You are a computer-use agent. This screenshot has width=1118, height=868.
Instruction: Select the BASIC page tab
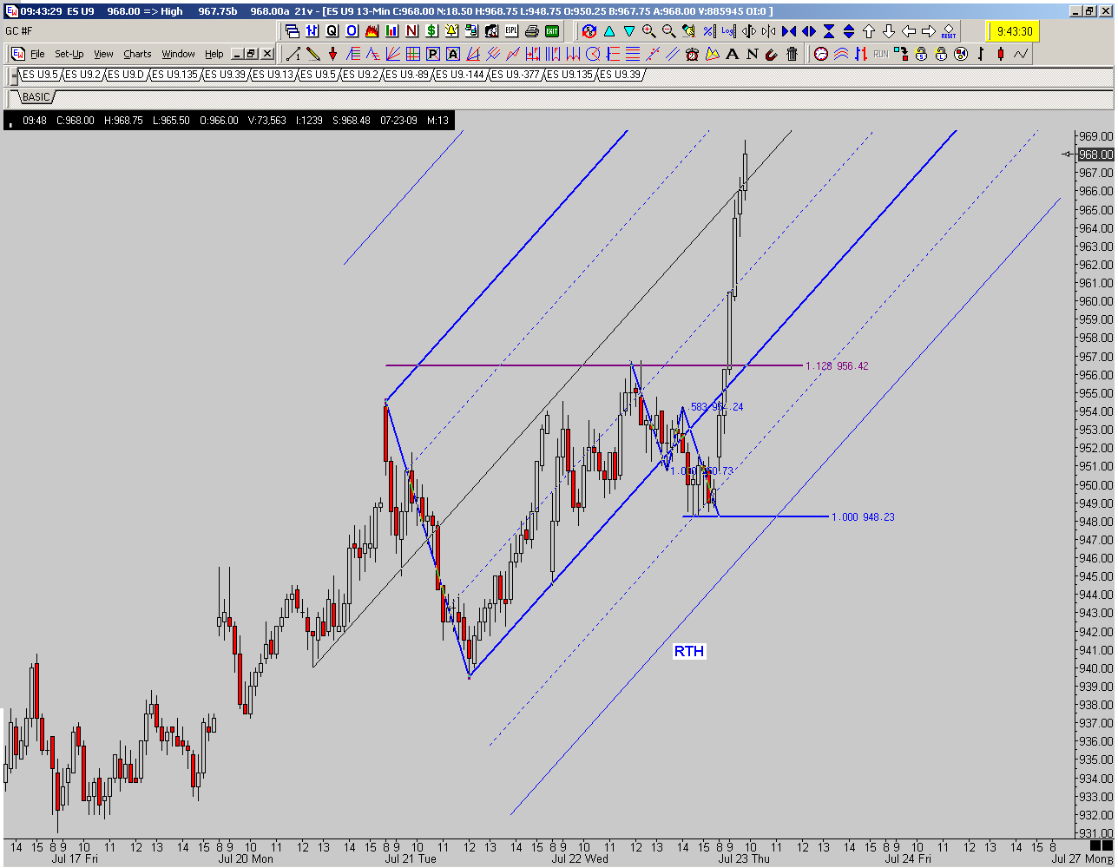[35, 96]
